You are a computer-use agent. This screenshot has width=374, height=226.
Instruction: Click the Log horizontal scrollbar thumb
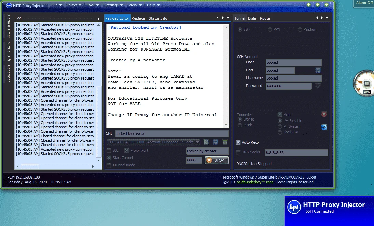click(x=30, y=167)
